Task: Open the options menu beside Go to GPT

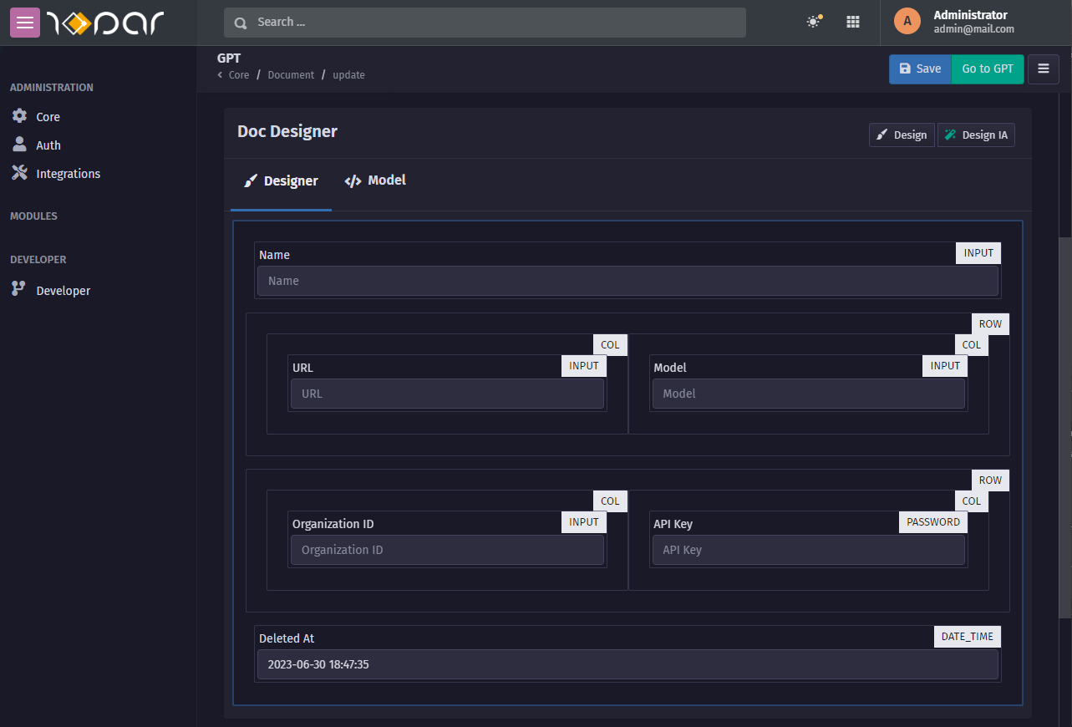Action: point(1043,69)
